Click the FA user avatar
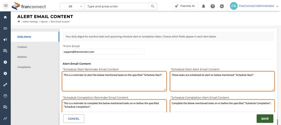 [x=233, y=6]
